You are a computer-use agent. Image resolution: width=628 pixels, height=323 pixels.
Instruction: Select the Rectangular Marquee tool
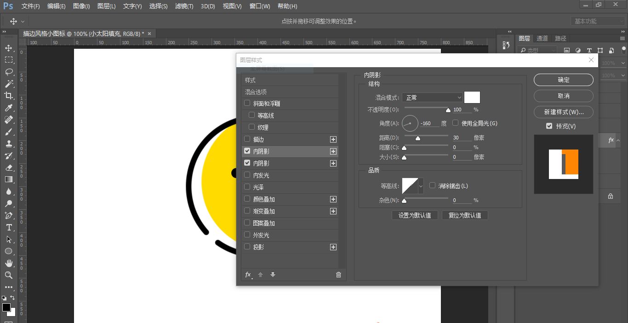point(9,60)
